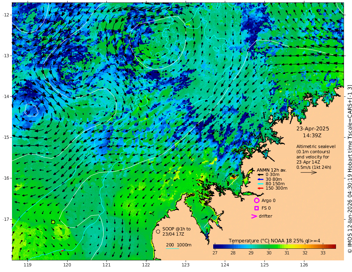Click the temperature colorbar title text

point(274,241)
